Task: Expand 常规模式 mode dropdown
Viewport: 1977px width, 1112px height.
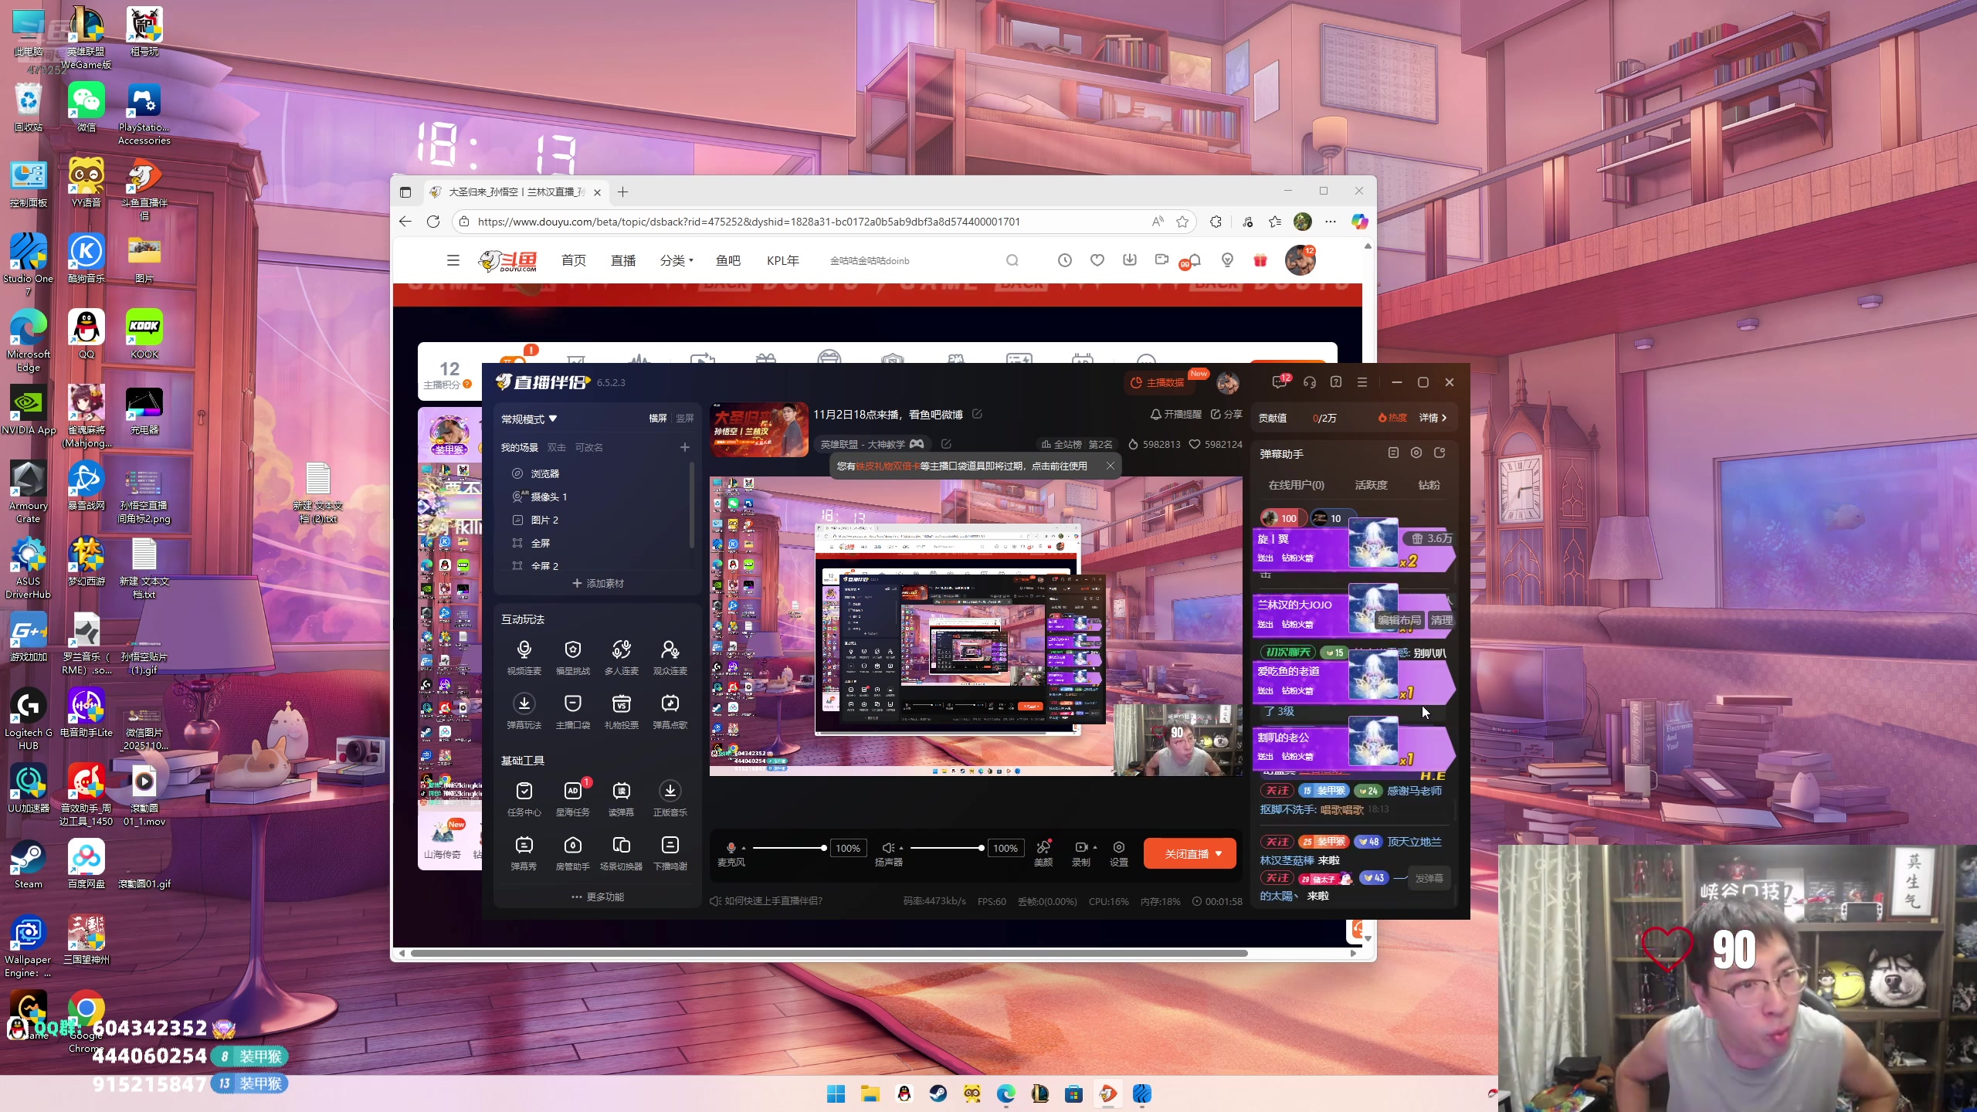Action: coord(529,419)
